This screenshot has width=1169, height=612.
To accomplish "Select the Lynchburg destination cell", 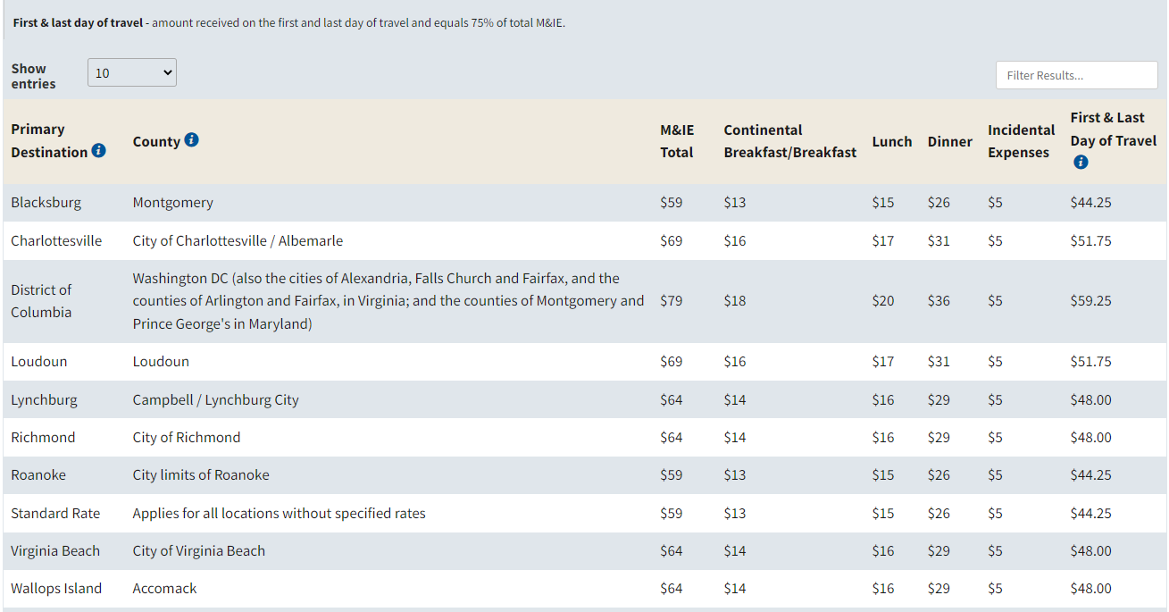I will coord(44,400).
